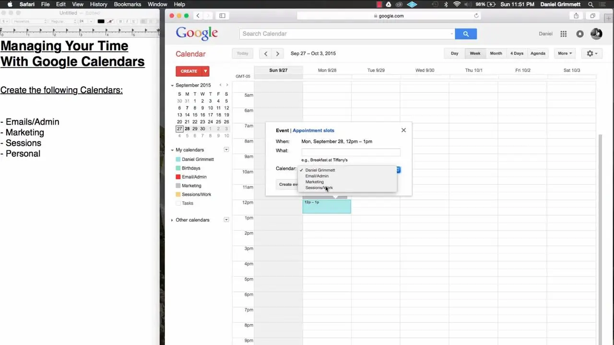Click the Creative Cloud menu bar icon

pos(398,4)
